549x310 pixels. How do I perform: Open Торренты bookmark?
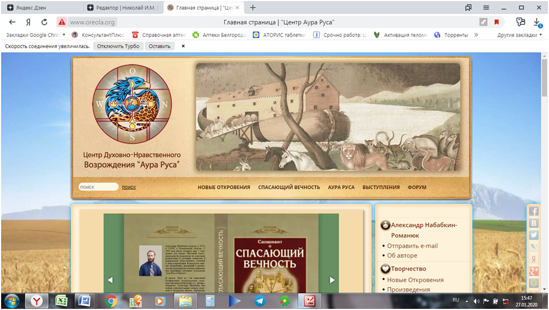pos(451,35)
